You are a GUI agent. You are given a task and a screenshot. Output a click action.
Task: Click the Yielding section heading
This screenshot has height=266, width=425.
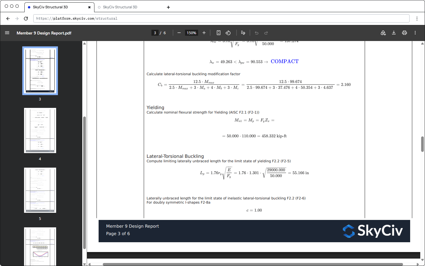155,107
